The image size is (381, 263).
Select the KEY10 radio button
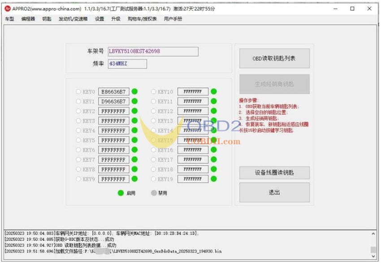coord(153,91)
